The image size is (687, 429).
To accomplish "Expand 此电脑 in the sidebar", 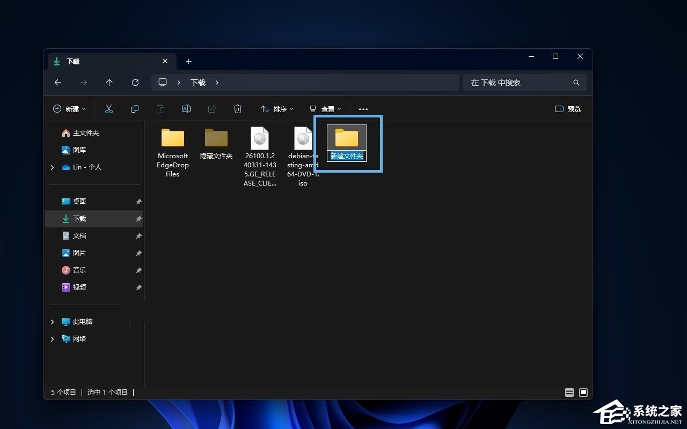I will [52, 321].
